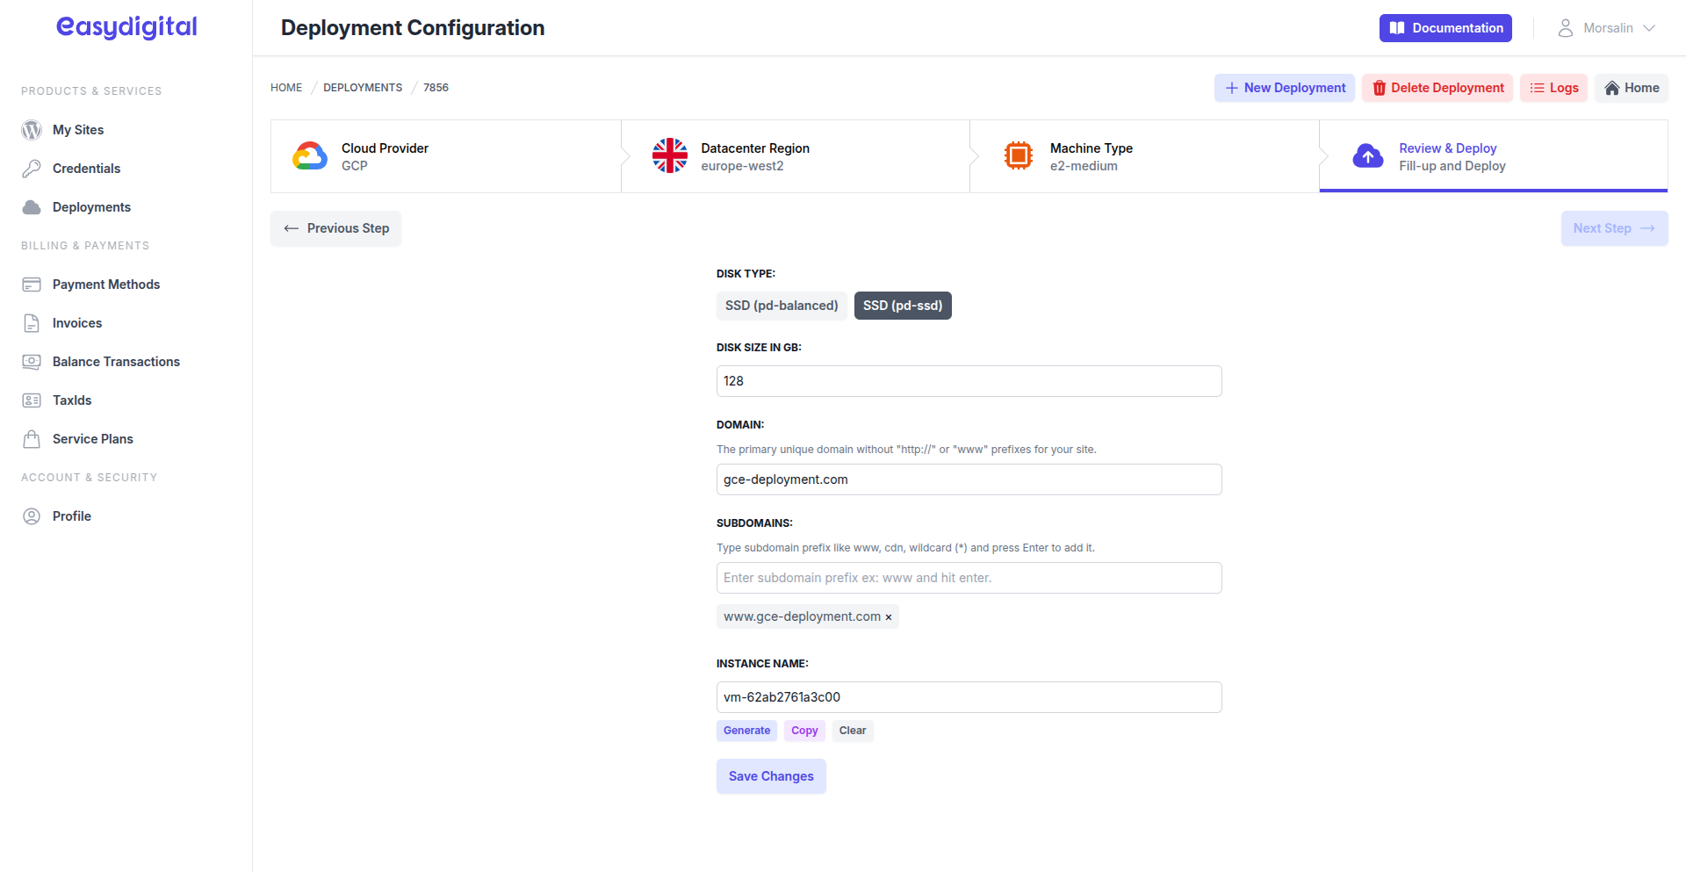This screenshot has height=872, width=1686.
Task: Click Generate to create an instance name
Action: (x=746, y=731)
